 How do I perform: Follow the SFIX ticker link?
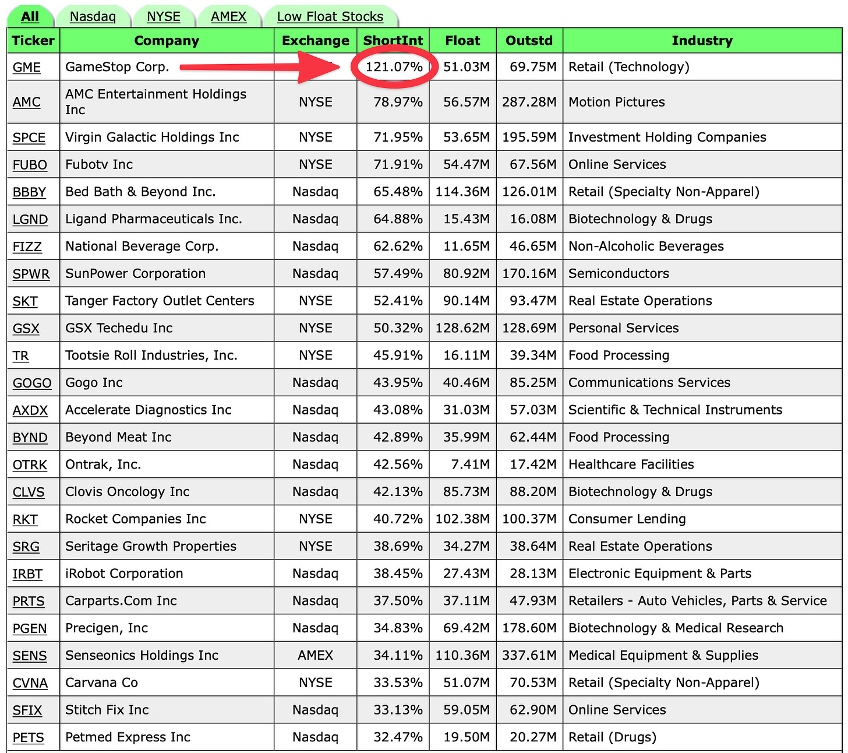tap(27, 711)
